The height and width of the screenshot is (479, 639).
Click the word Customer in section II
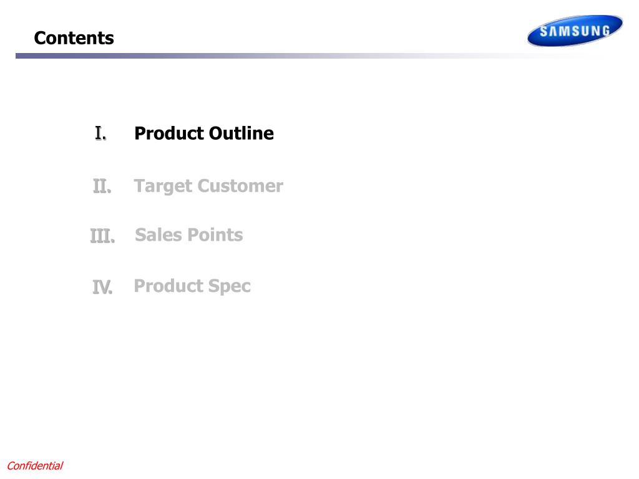pos(240,186)
